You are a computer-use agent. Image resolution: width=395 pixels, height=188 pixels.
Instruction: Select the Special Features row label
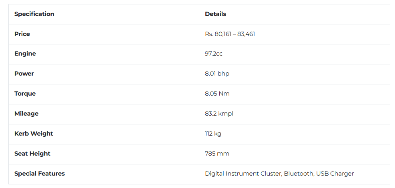tap(40, 174)
